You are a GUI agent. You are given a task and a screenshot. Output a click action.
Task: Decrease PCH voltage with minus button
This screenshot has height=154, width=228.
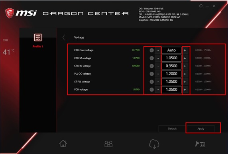tap(158, 90)
